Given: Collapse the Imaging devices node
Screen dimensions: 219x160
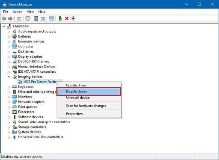Looking at the screenshot, I should click(x=9, y=77).
